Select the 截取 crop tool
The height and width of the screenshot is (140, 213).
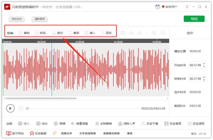[x=74, y=33]
